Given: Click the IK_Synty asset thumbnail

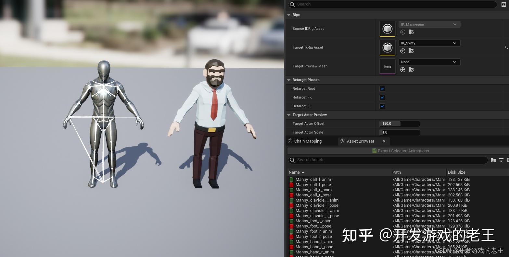Looking at the screenshot, I should [388, 47].
